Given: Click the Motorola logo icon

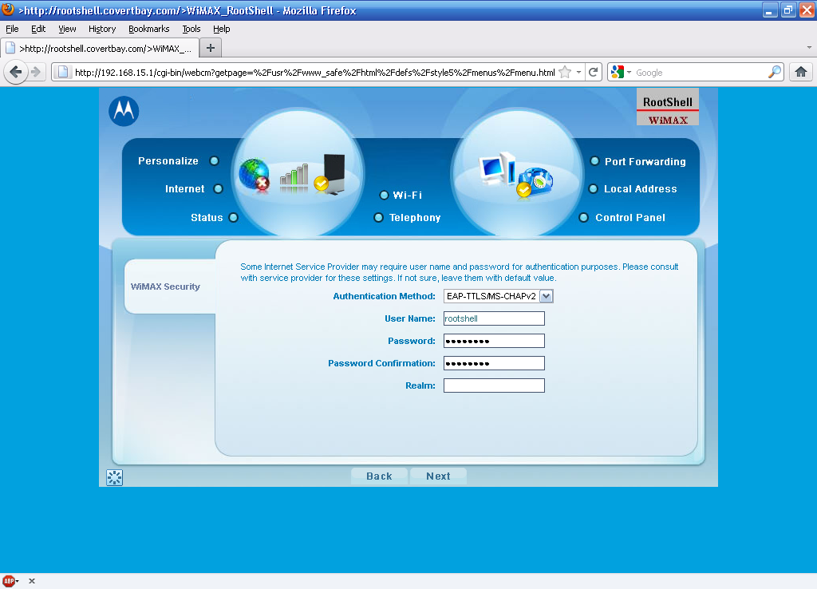Looking at the screenshot, I should [x=124, y=111].
